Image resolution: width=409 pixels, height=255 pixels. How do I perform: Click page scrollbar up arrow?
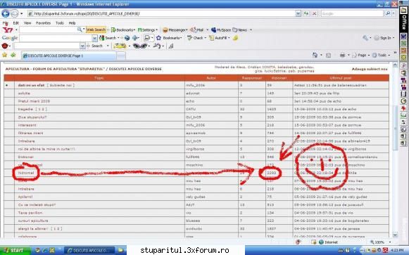click(x=395, y=65)
